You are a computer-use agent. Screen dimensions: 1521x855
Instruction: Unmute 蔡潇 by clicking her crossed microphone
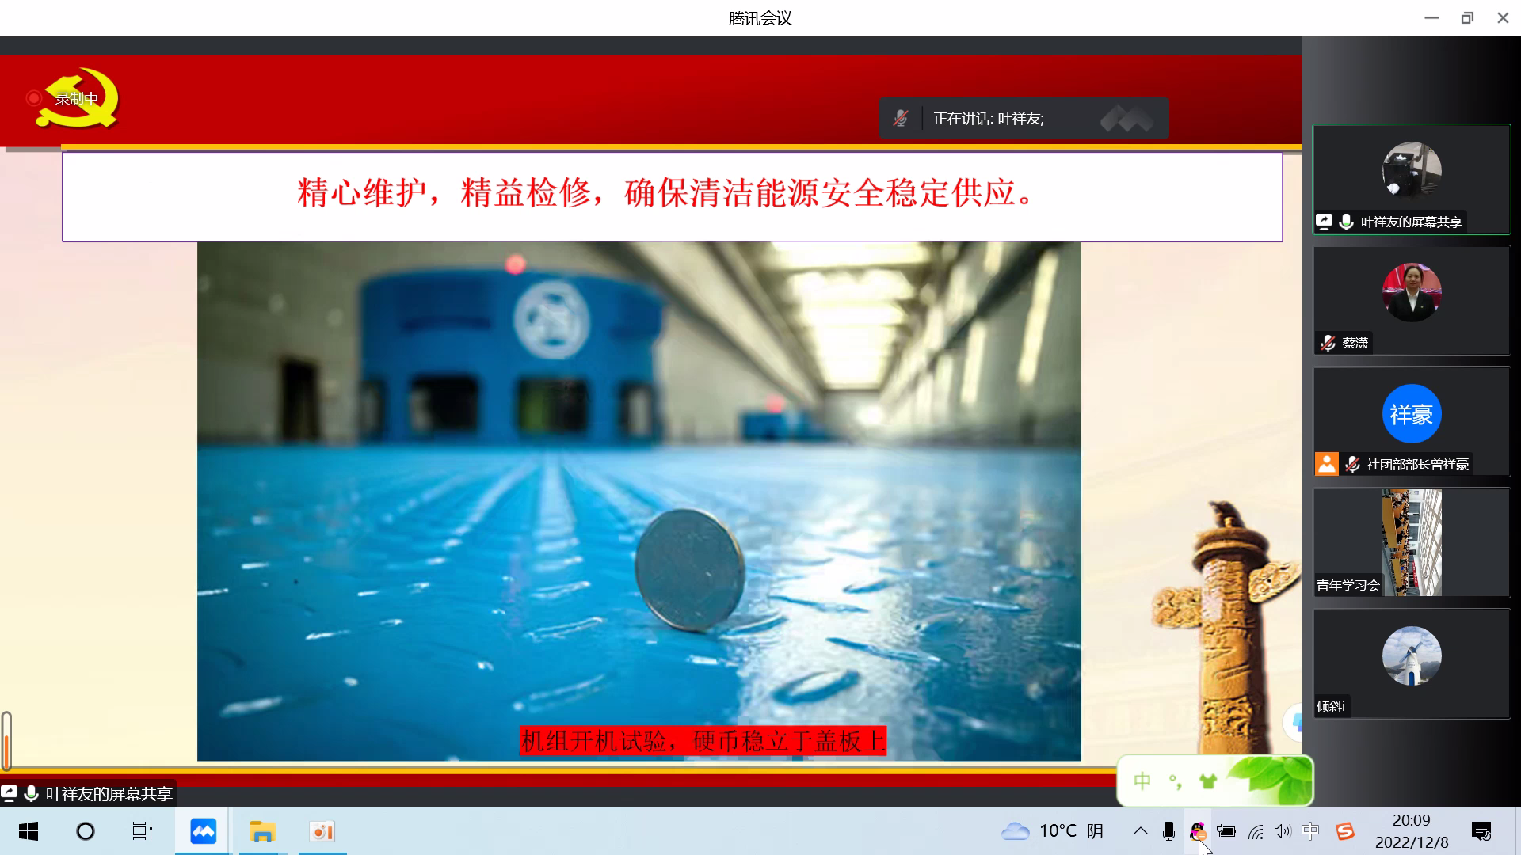coord(1328,343)
